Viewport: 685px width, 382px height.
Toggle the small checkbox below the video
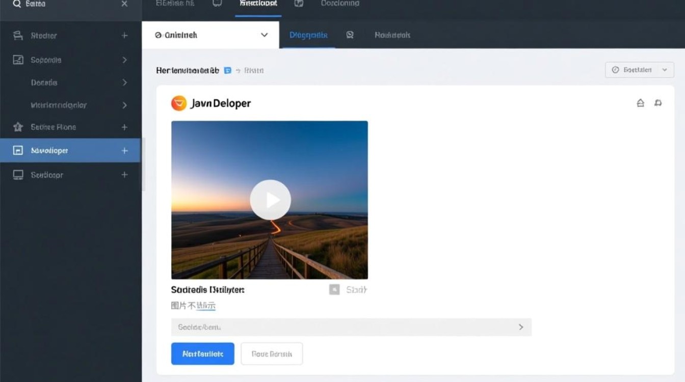coord(334,290)
